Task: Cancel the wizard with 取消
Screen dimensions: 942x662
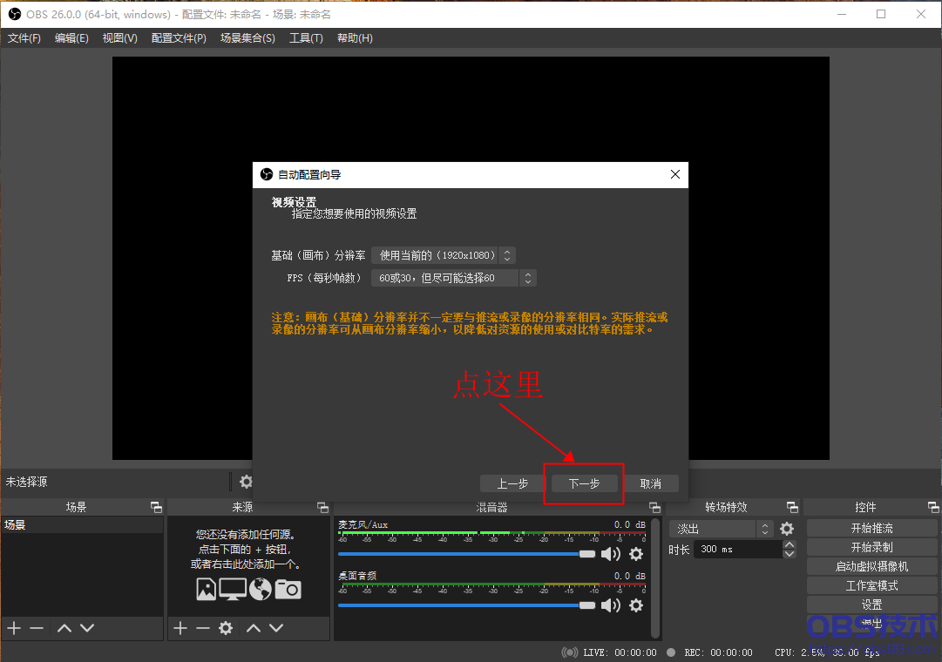Action: (x=651, y=483)
